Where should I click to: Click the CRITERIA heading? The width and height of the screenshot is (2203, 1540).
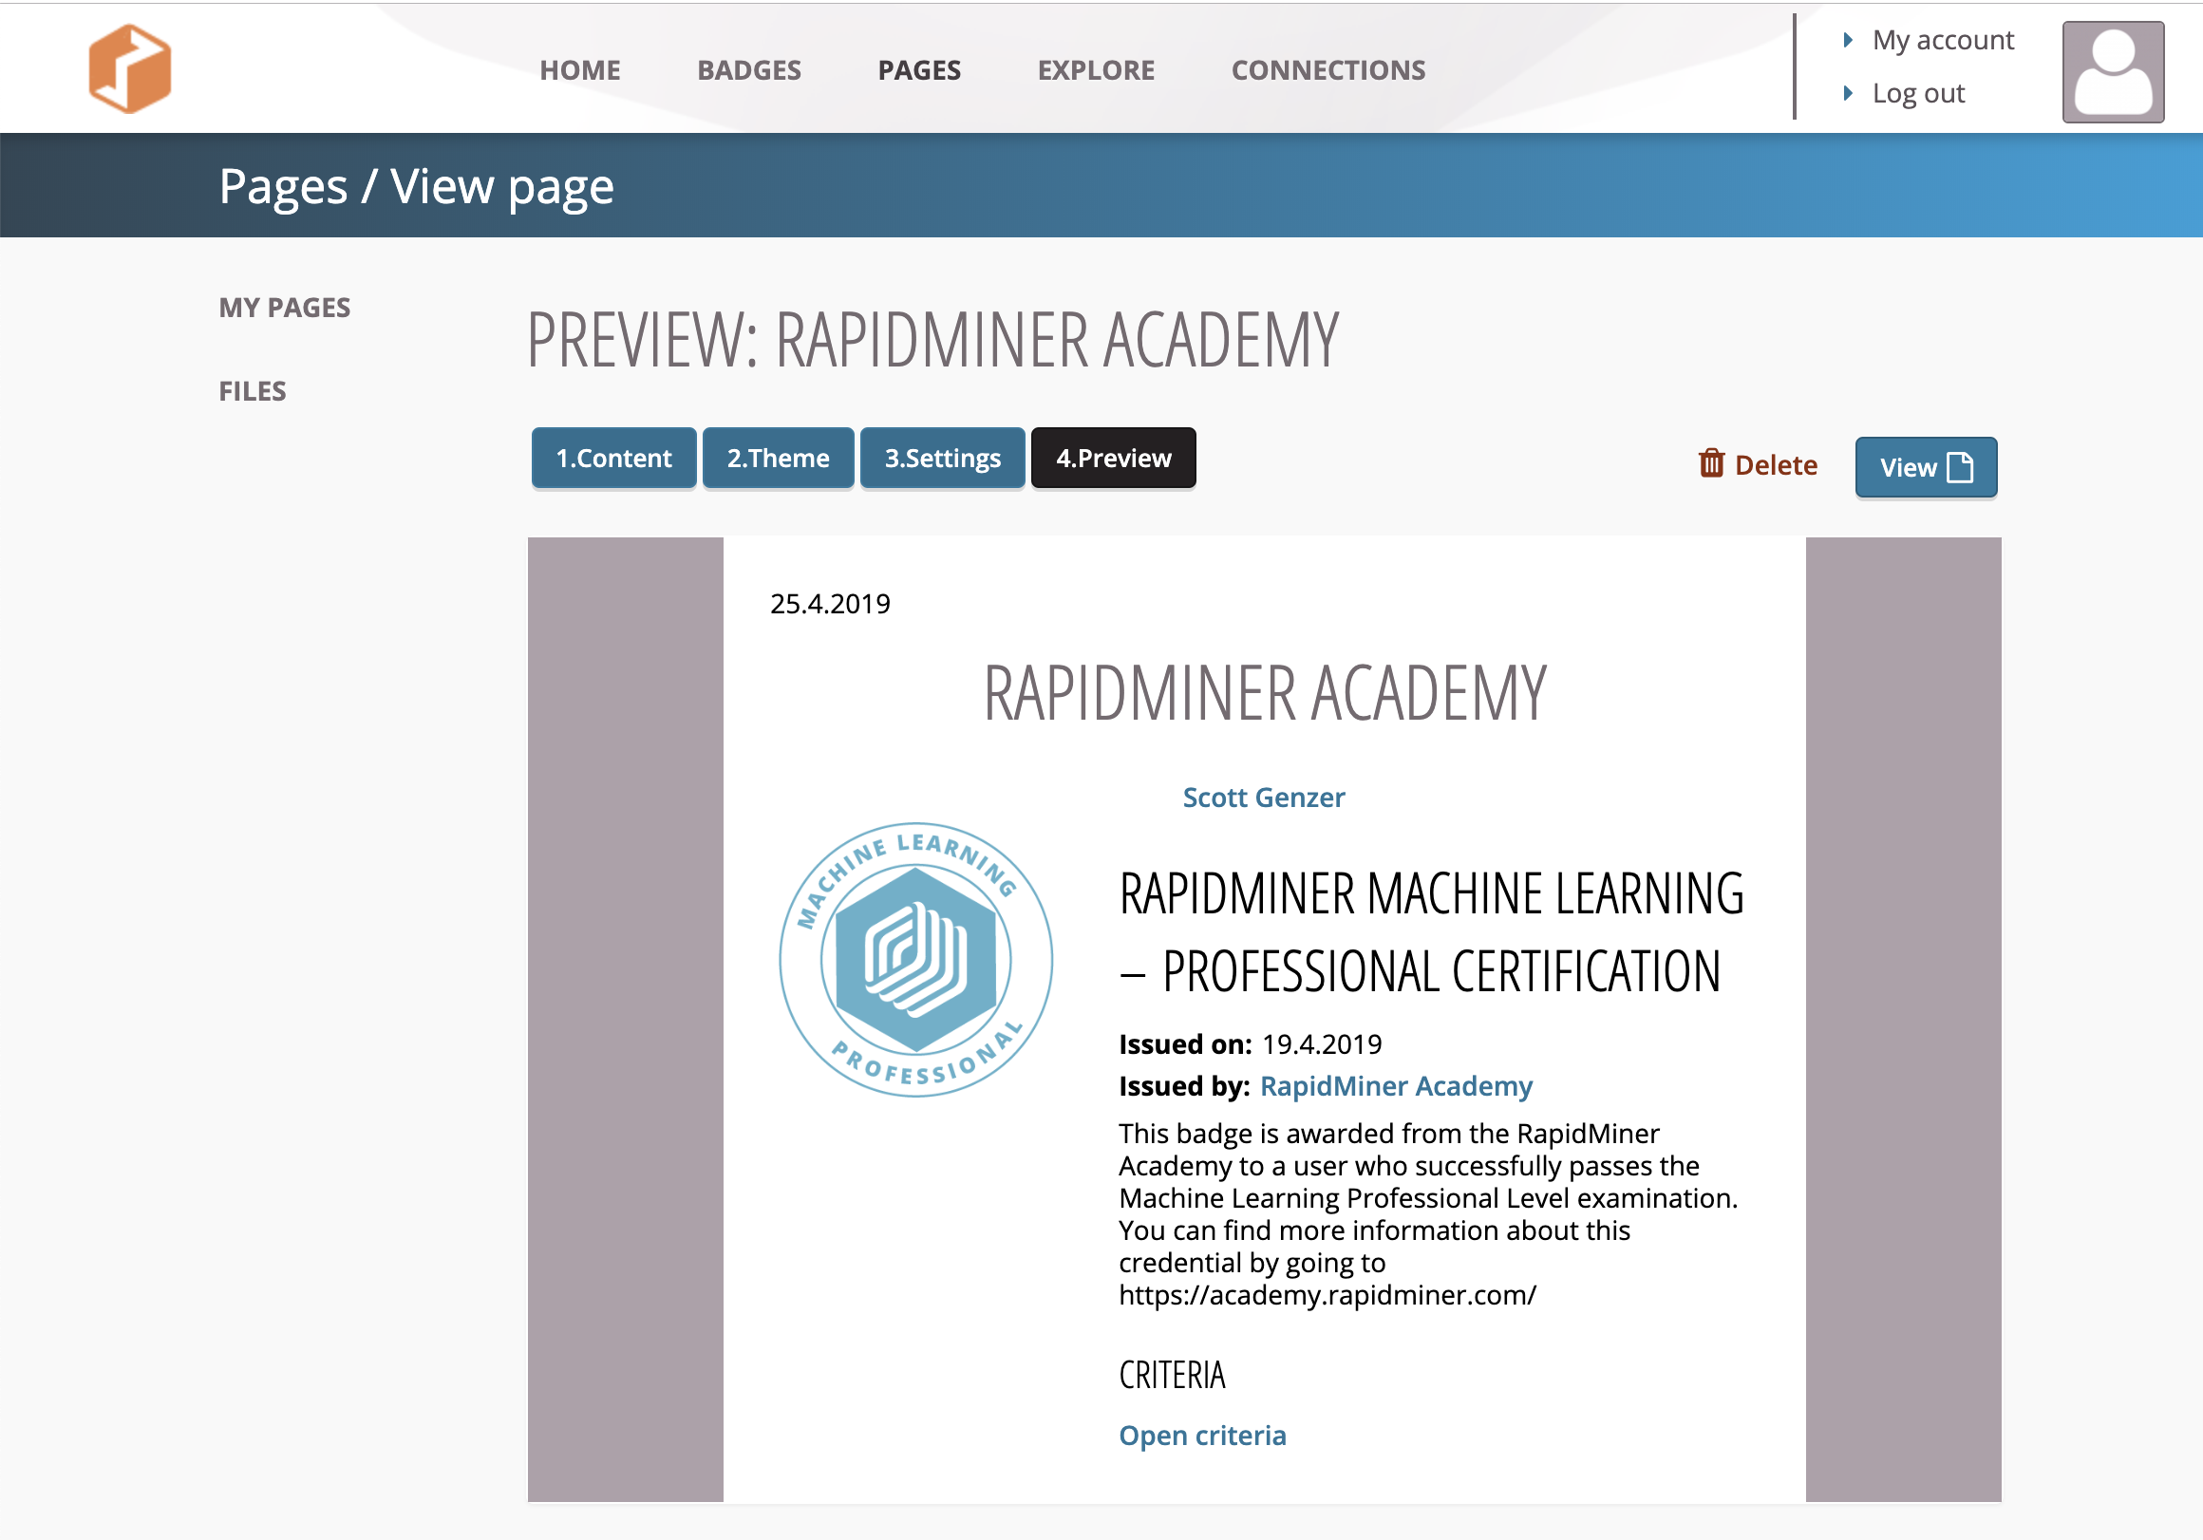click(1172, 1375)
